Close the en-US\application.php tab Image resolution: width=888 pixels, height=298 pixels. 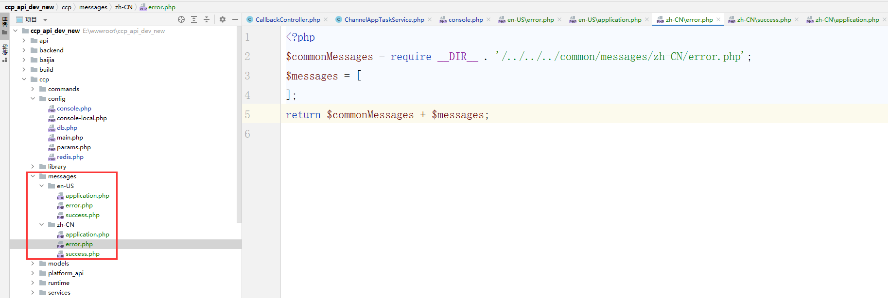coord(647,19)
